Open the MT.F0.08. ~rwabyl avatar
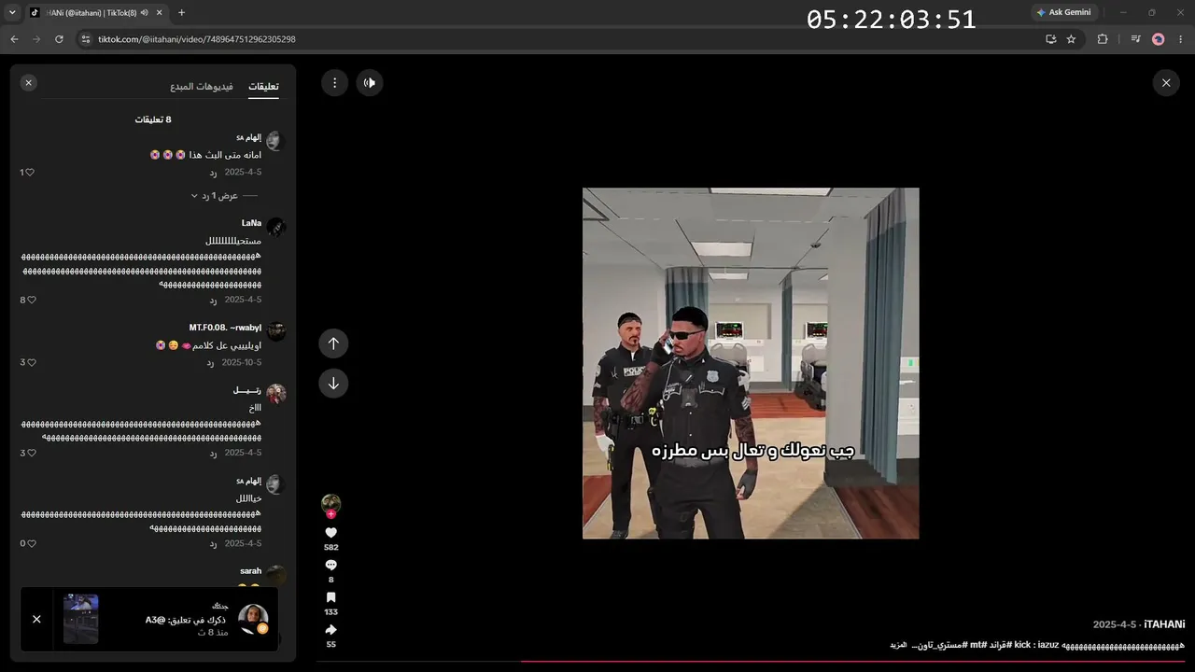 point(275,331)
